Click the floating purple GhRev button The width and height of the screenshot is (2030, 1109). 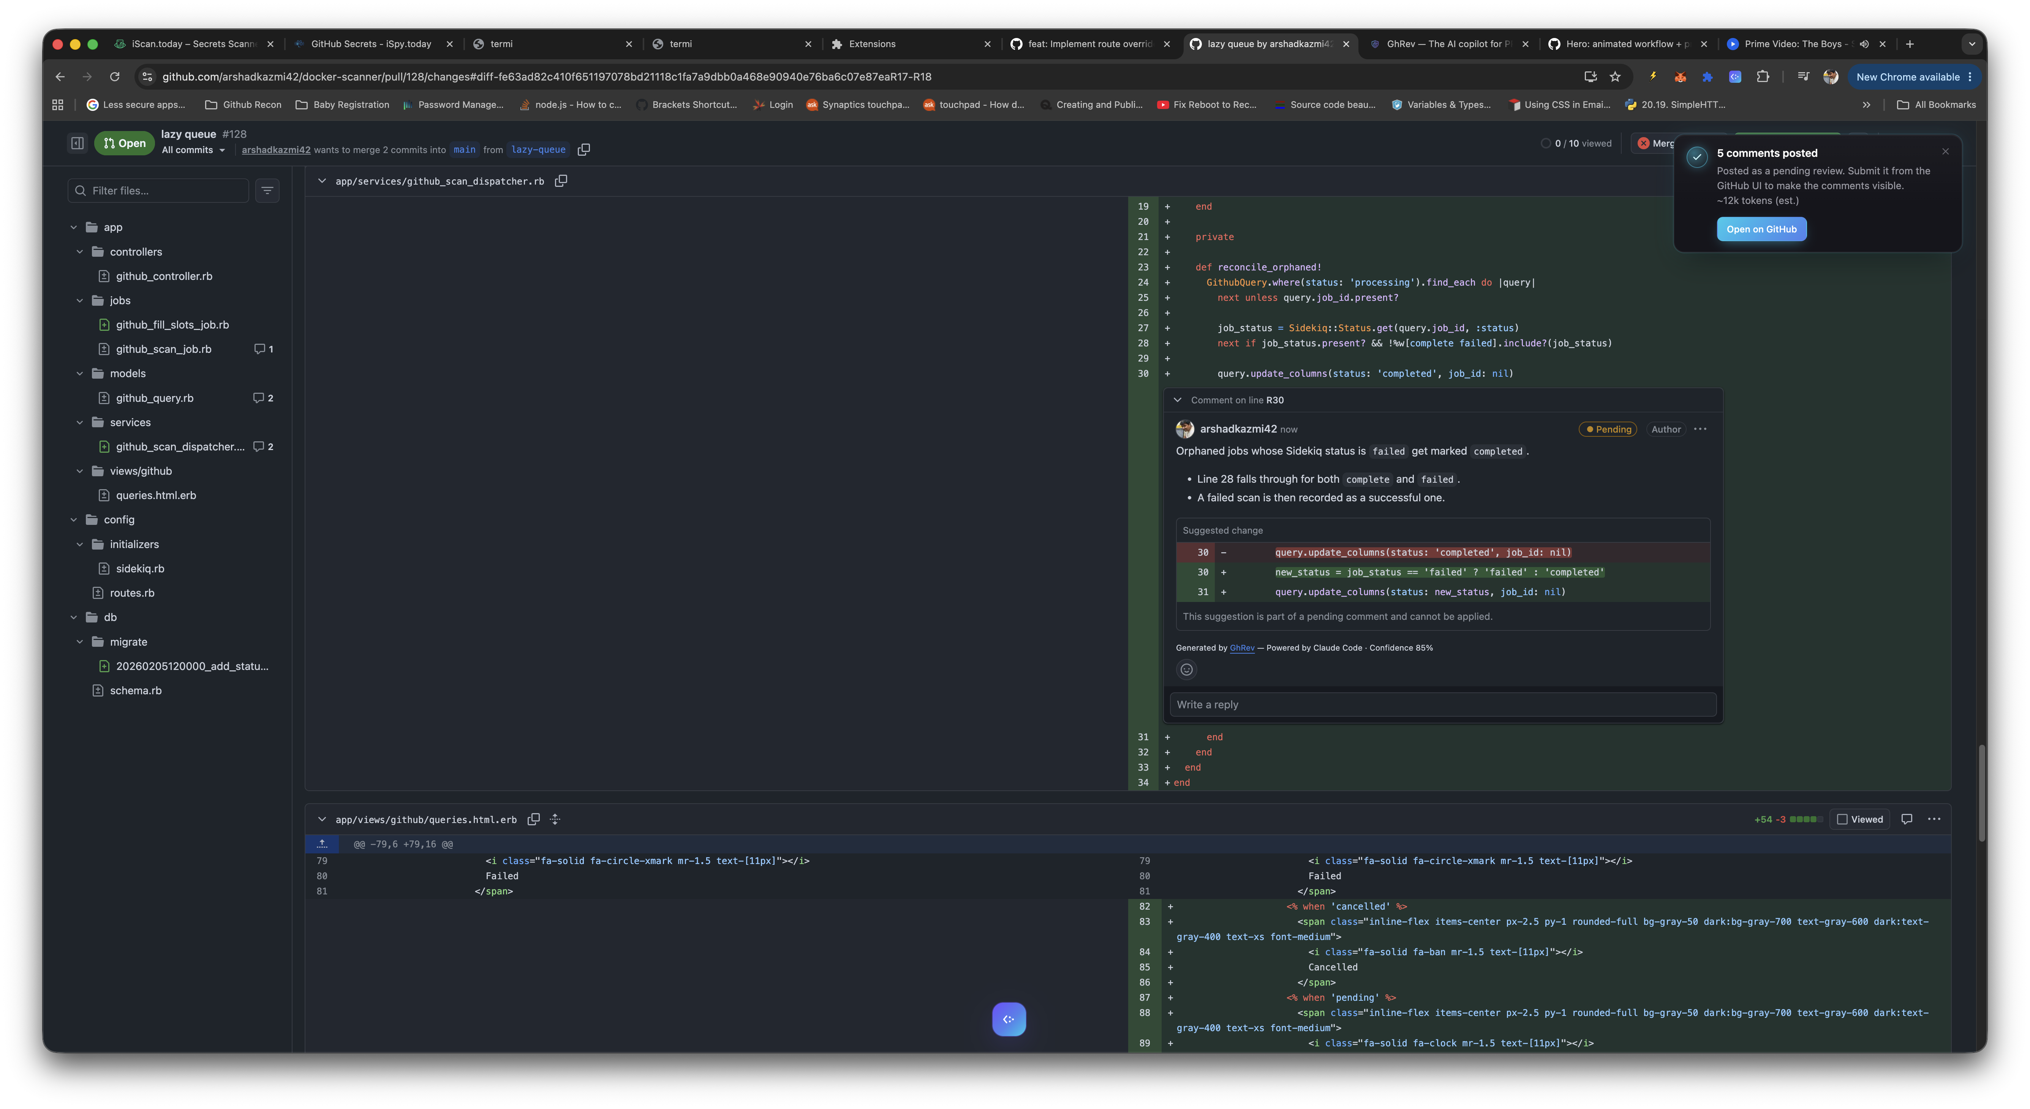coord(1009,1019)
